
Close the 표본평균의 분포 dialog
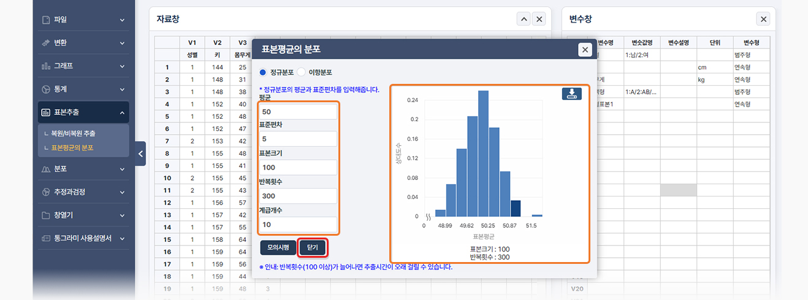pyautogui.click(x=585, y=50)
